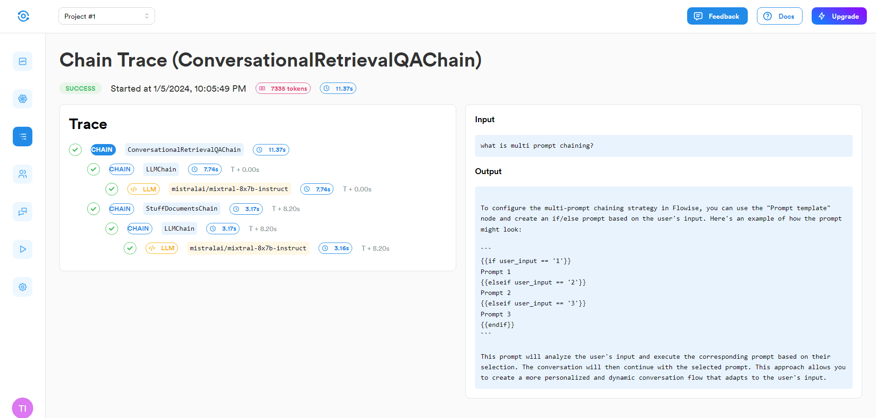Select the CHAIN tag on ConversationalRetrievalQAChain
Screen dimensions: 876x418
(x=103, y=150)
